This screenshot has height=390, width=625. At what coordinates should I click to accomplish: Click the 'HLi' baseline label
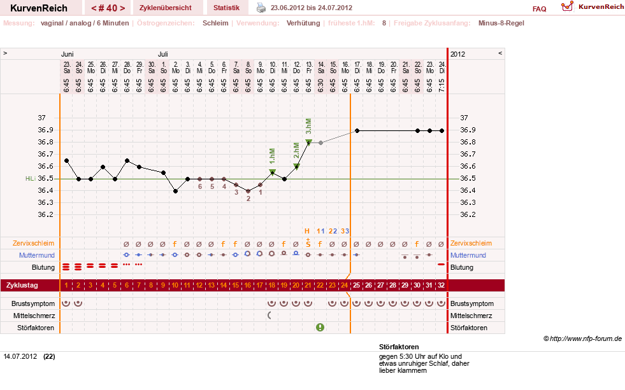coord(31,179)
